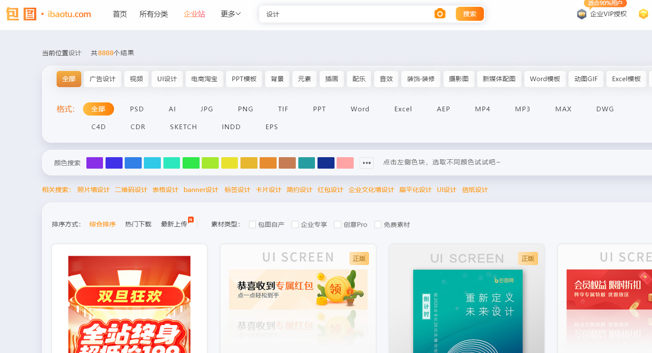This screenshot has width=652, height=353.
Task: Open related search 照片墙设计
Action: coord(93,190)
